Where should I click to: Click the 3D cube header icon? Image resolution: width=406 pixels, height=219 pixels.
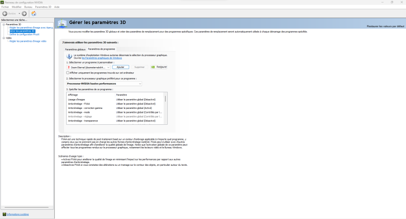62,24
